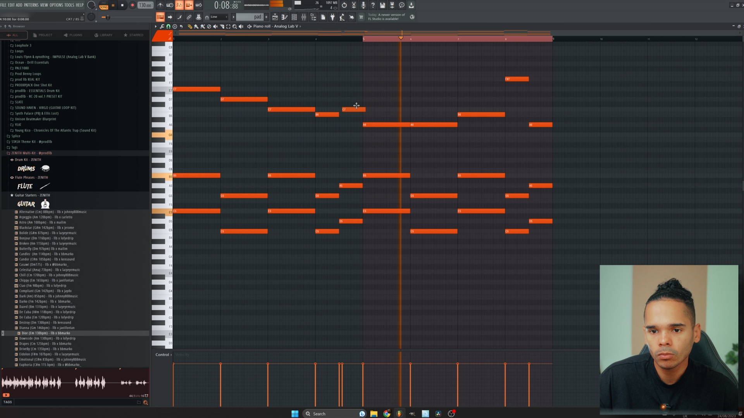This screenshot has width=744, height=418.
Task: Expand Drum Kit - ZENITH folder
Action: coord(28,159)
